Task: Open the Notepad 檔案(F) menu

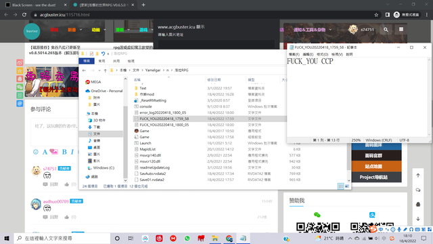Action: coord(294,54)
